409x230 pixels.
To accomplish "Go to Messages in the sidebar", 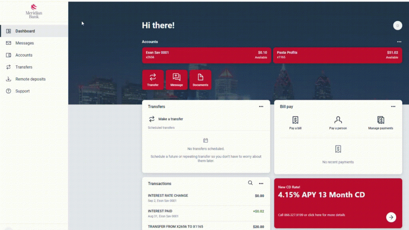I will pos(25,43).
